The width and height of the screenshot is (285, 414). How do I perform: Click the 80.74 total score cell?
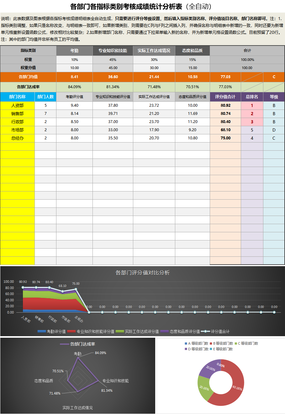tap(225, 114)
